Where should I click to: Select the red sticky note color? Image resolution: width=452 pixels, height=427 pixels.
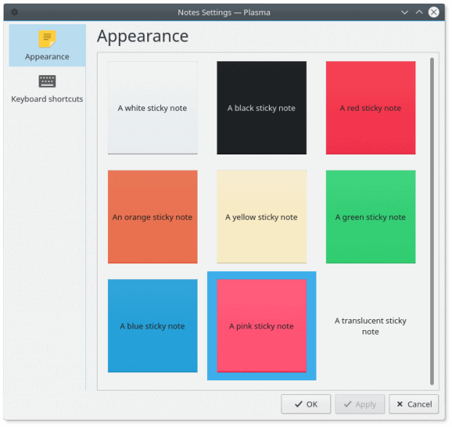(x=370, y=108)
